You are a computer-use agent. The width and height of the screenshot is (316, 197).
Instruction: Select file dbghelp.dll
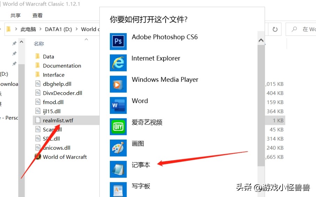pyautogui.click(x=57, y=84)
